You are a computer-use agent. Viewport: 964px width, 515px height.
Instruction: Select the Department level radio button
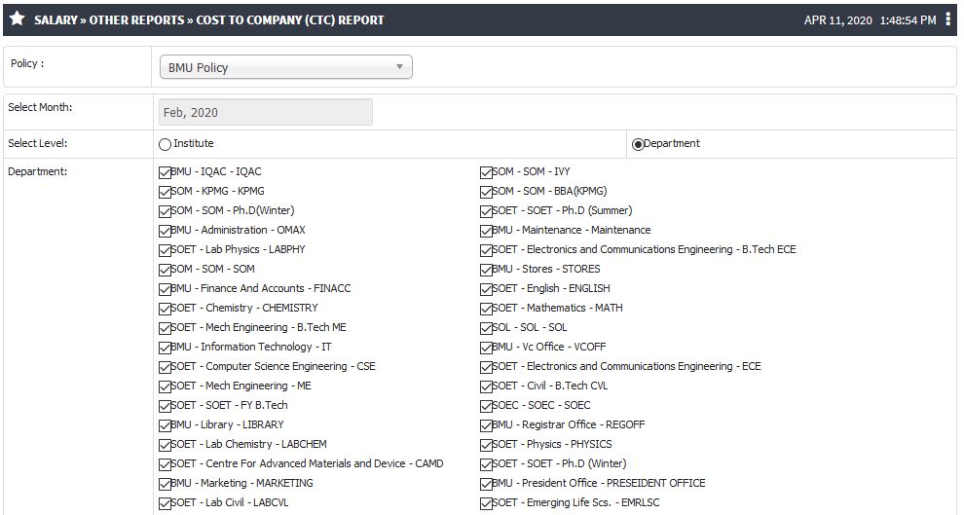(x=638, y=144)
